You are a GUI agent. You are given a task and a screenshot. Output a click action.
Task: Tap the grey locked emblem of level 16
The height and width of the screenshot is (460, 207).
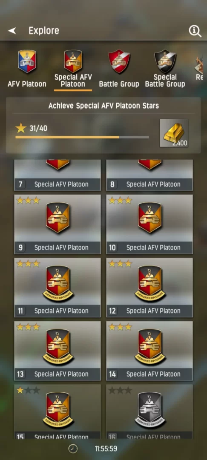[x=149, y=409]
